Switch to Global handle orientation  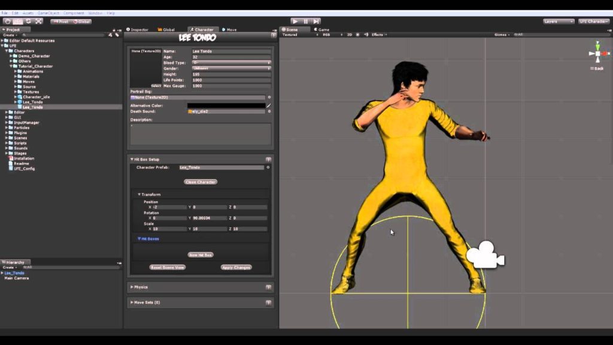81,21
